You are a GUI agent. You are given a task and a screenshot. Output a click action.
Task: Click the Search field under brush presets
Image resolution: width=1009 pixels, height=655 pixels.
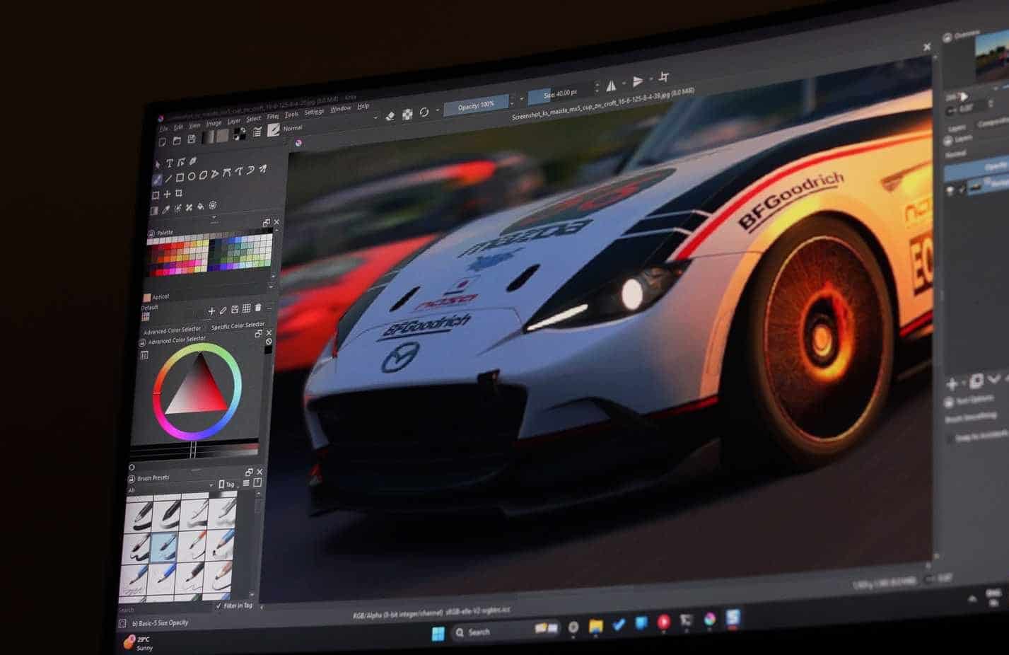165,608
